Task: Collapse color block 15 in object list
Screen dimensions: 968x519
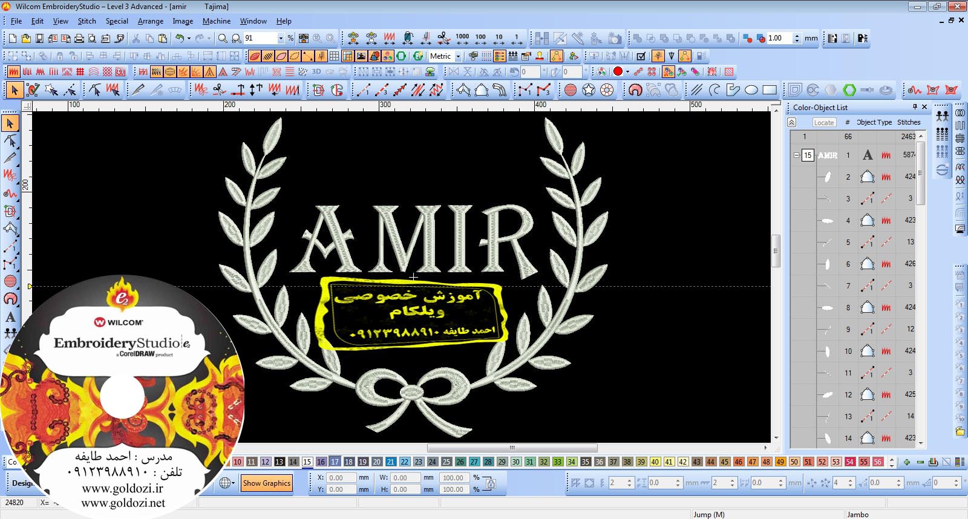Action: coord(796,155)
